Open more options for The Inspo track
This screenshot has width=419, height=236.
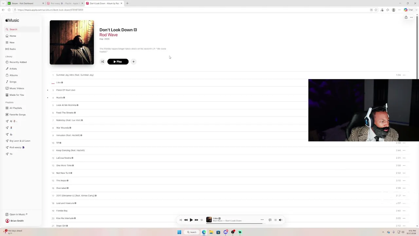pos(404,181)
